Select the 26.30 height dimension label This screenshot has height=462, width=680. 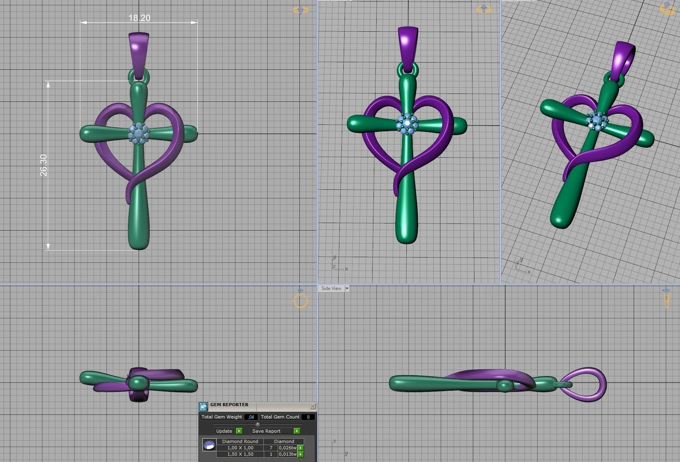43,165
